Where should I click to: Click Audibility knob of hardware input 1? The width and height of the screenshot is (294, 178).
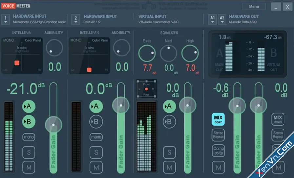click(x=54, y=48)
